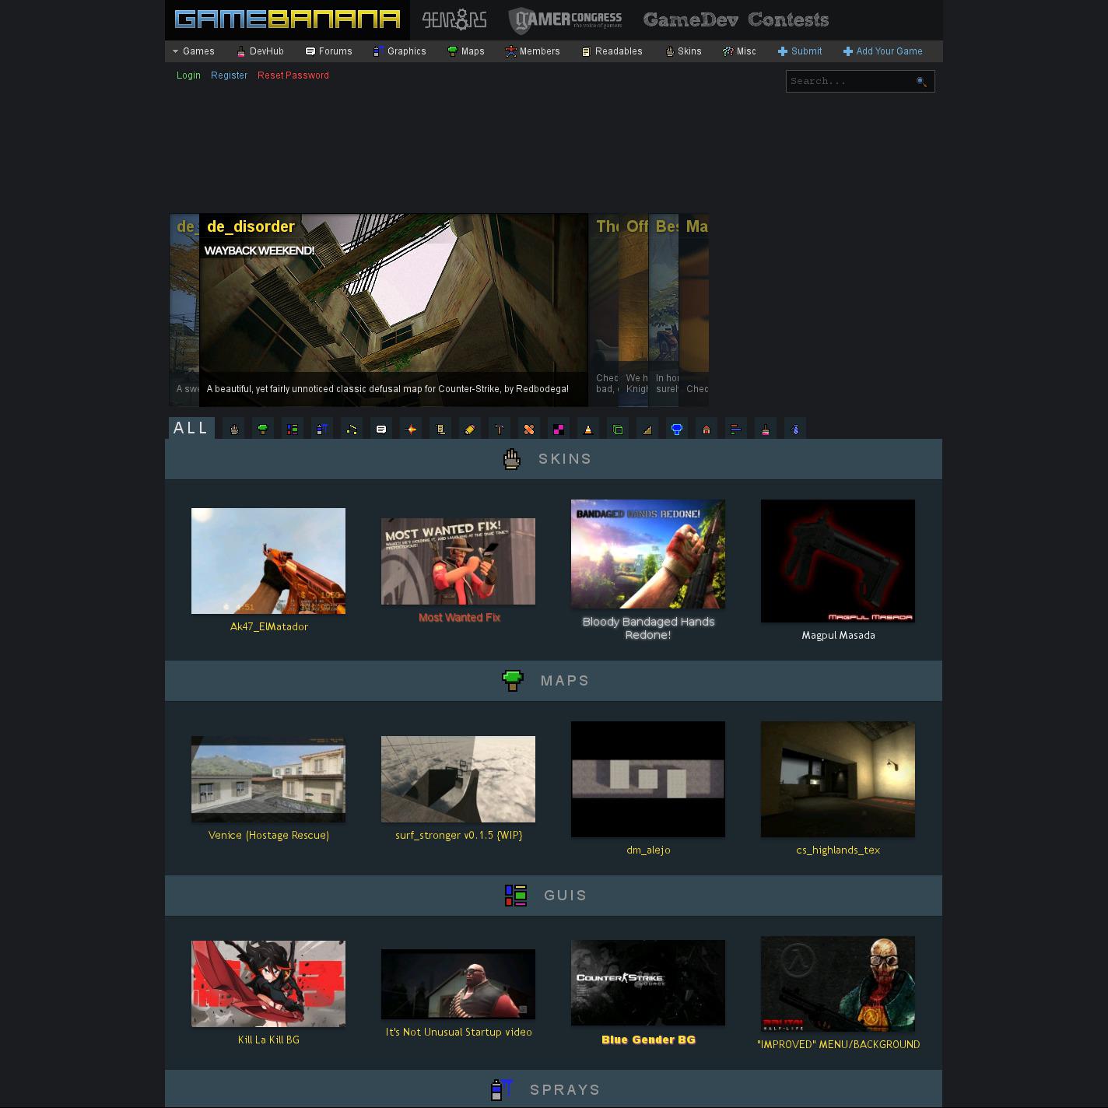Click the speech bubble filter icon

tap(381, 429)
